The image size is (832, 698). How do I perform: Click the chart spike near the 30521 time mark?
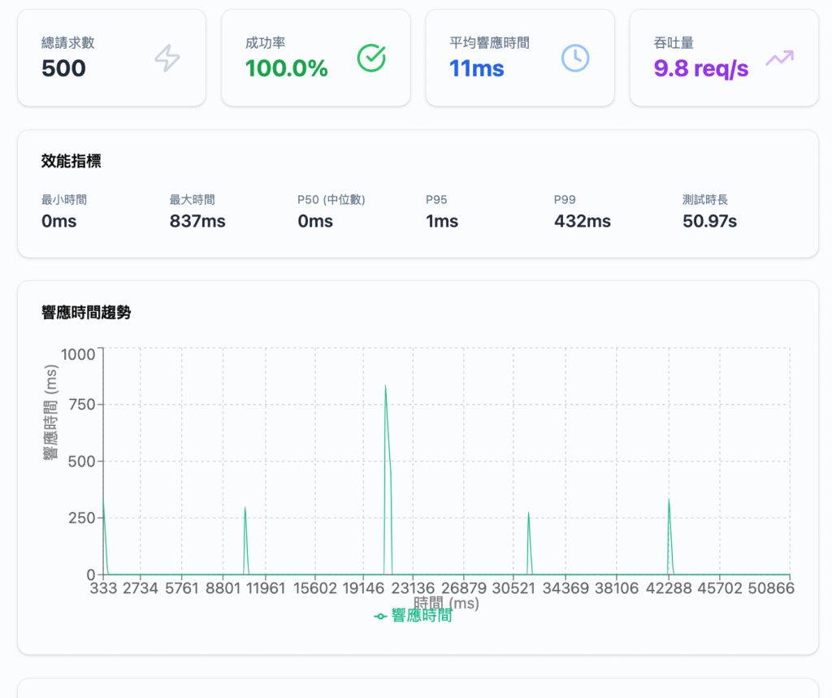[528, 514]
